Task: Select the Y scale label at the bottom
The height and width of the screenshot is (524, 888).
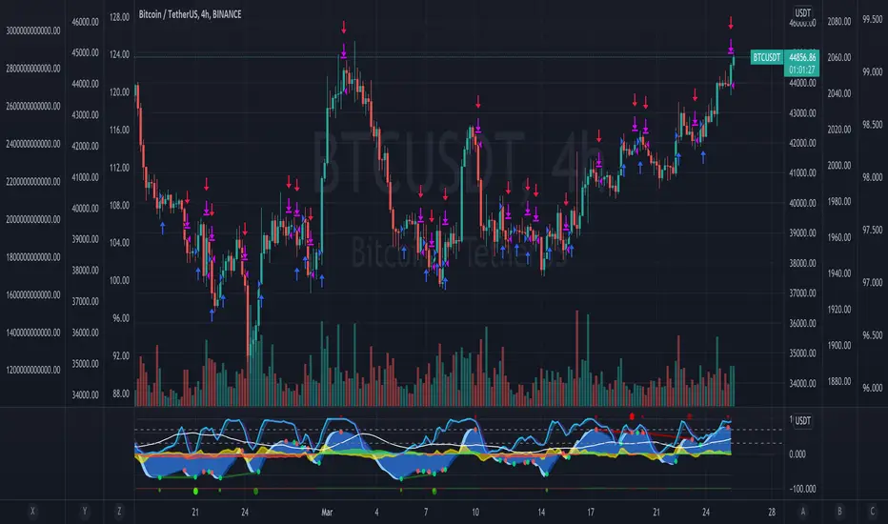Action: tap(85, 511)
